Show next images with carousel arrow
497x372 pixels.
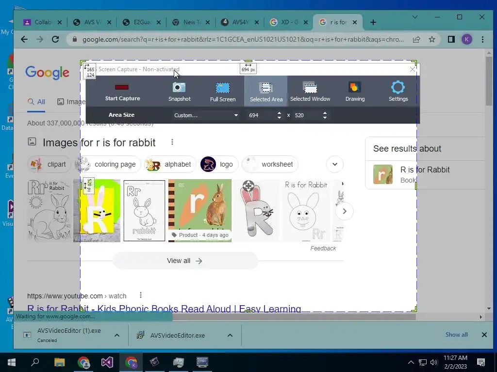345,211
